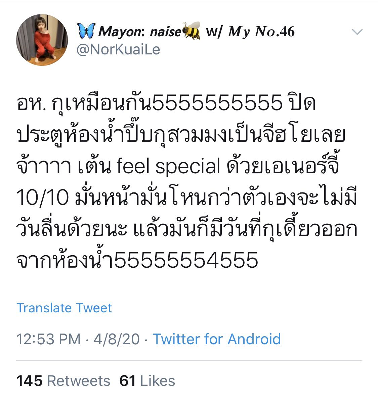This screenshot has width=378, height=397.
Task: Open the tweet options chevron menu
Action: tap(357, 32)
